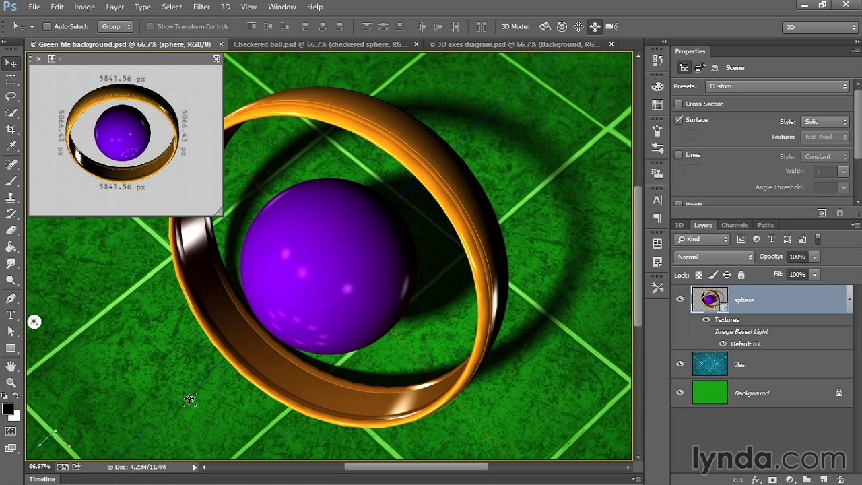
Task: Choose the Drag 3D Object mode
Action: (x=578, y=27)
